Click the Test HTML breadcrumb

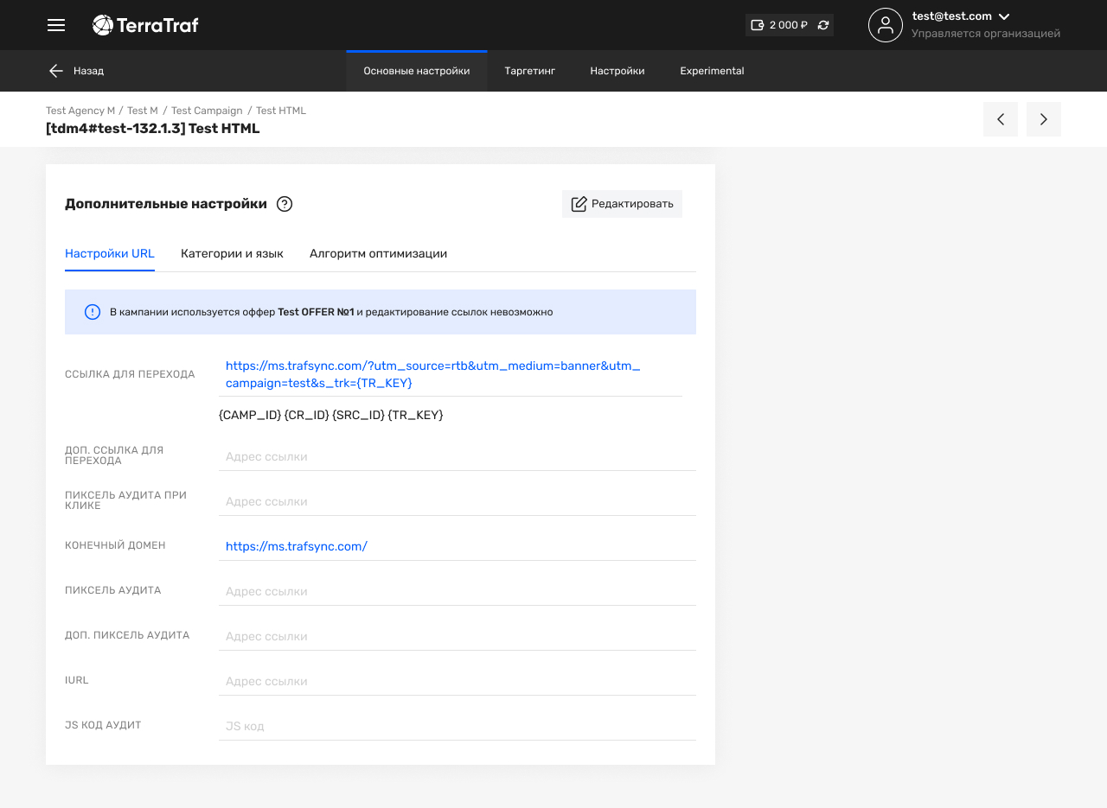click(281, 111)
